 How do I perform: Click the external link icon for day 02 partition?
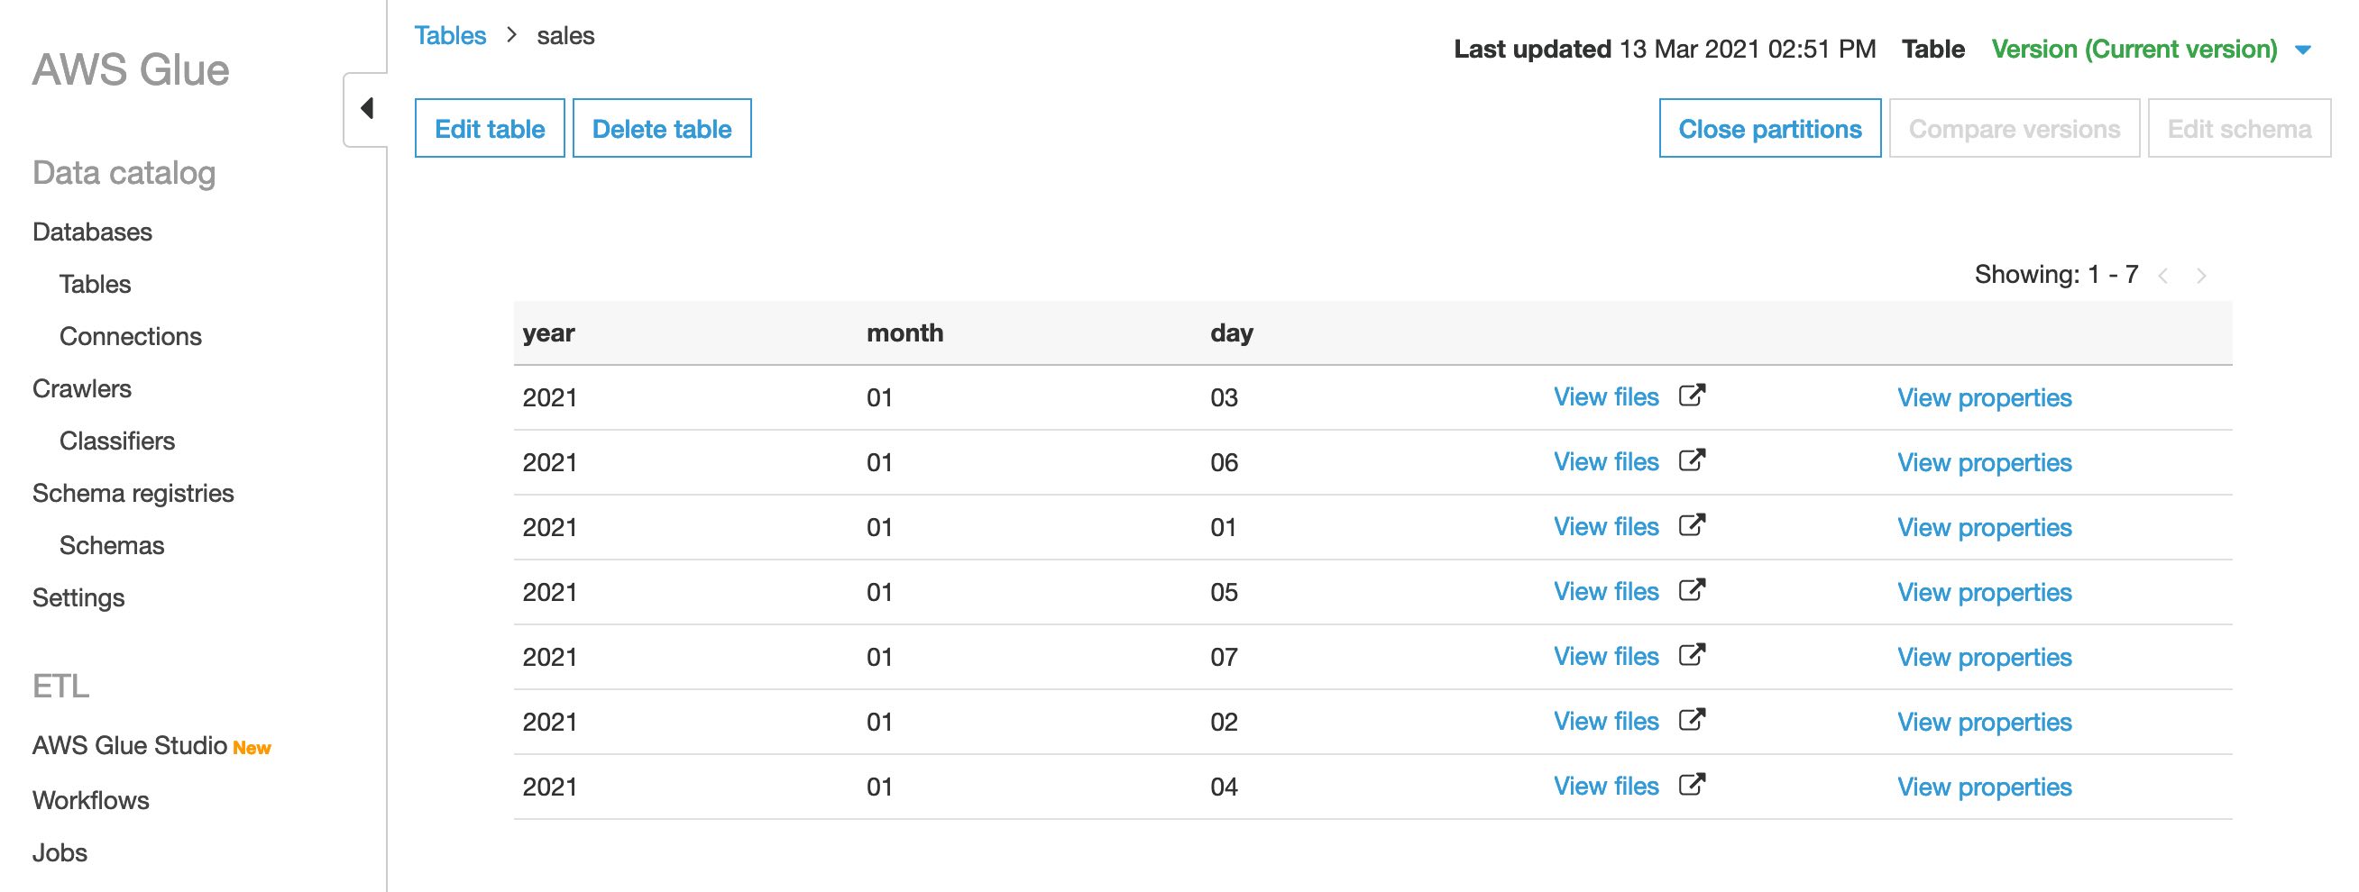pos(1693,720)
